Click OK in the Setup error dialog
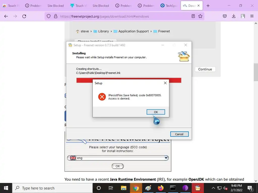The image size is (258, 193). pyautogui.click(x=156, y=112)
